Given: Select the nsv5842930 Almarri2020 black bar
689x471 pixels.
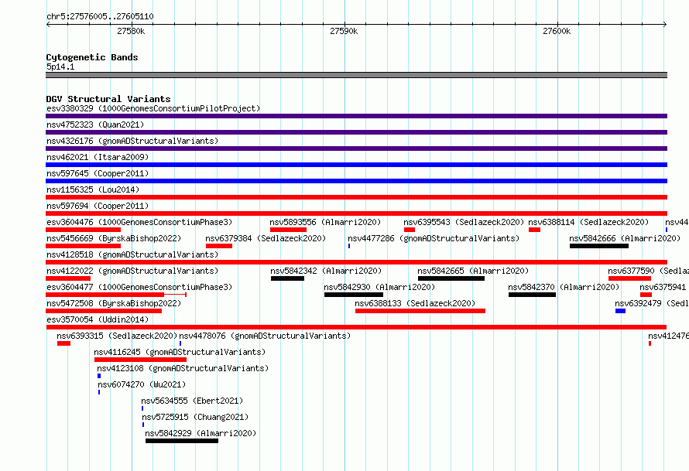Looking at the screenshot, I should (x=354, y=295).
